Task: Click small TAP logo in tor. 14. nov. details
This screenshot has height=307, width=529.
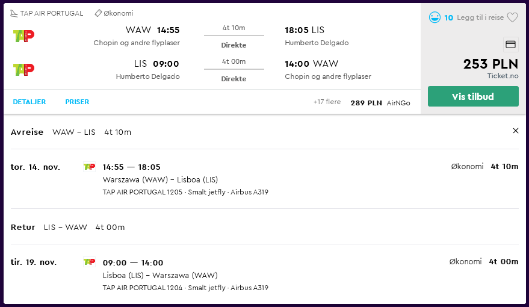Action: pos(90,167)
